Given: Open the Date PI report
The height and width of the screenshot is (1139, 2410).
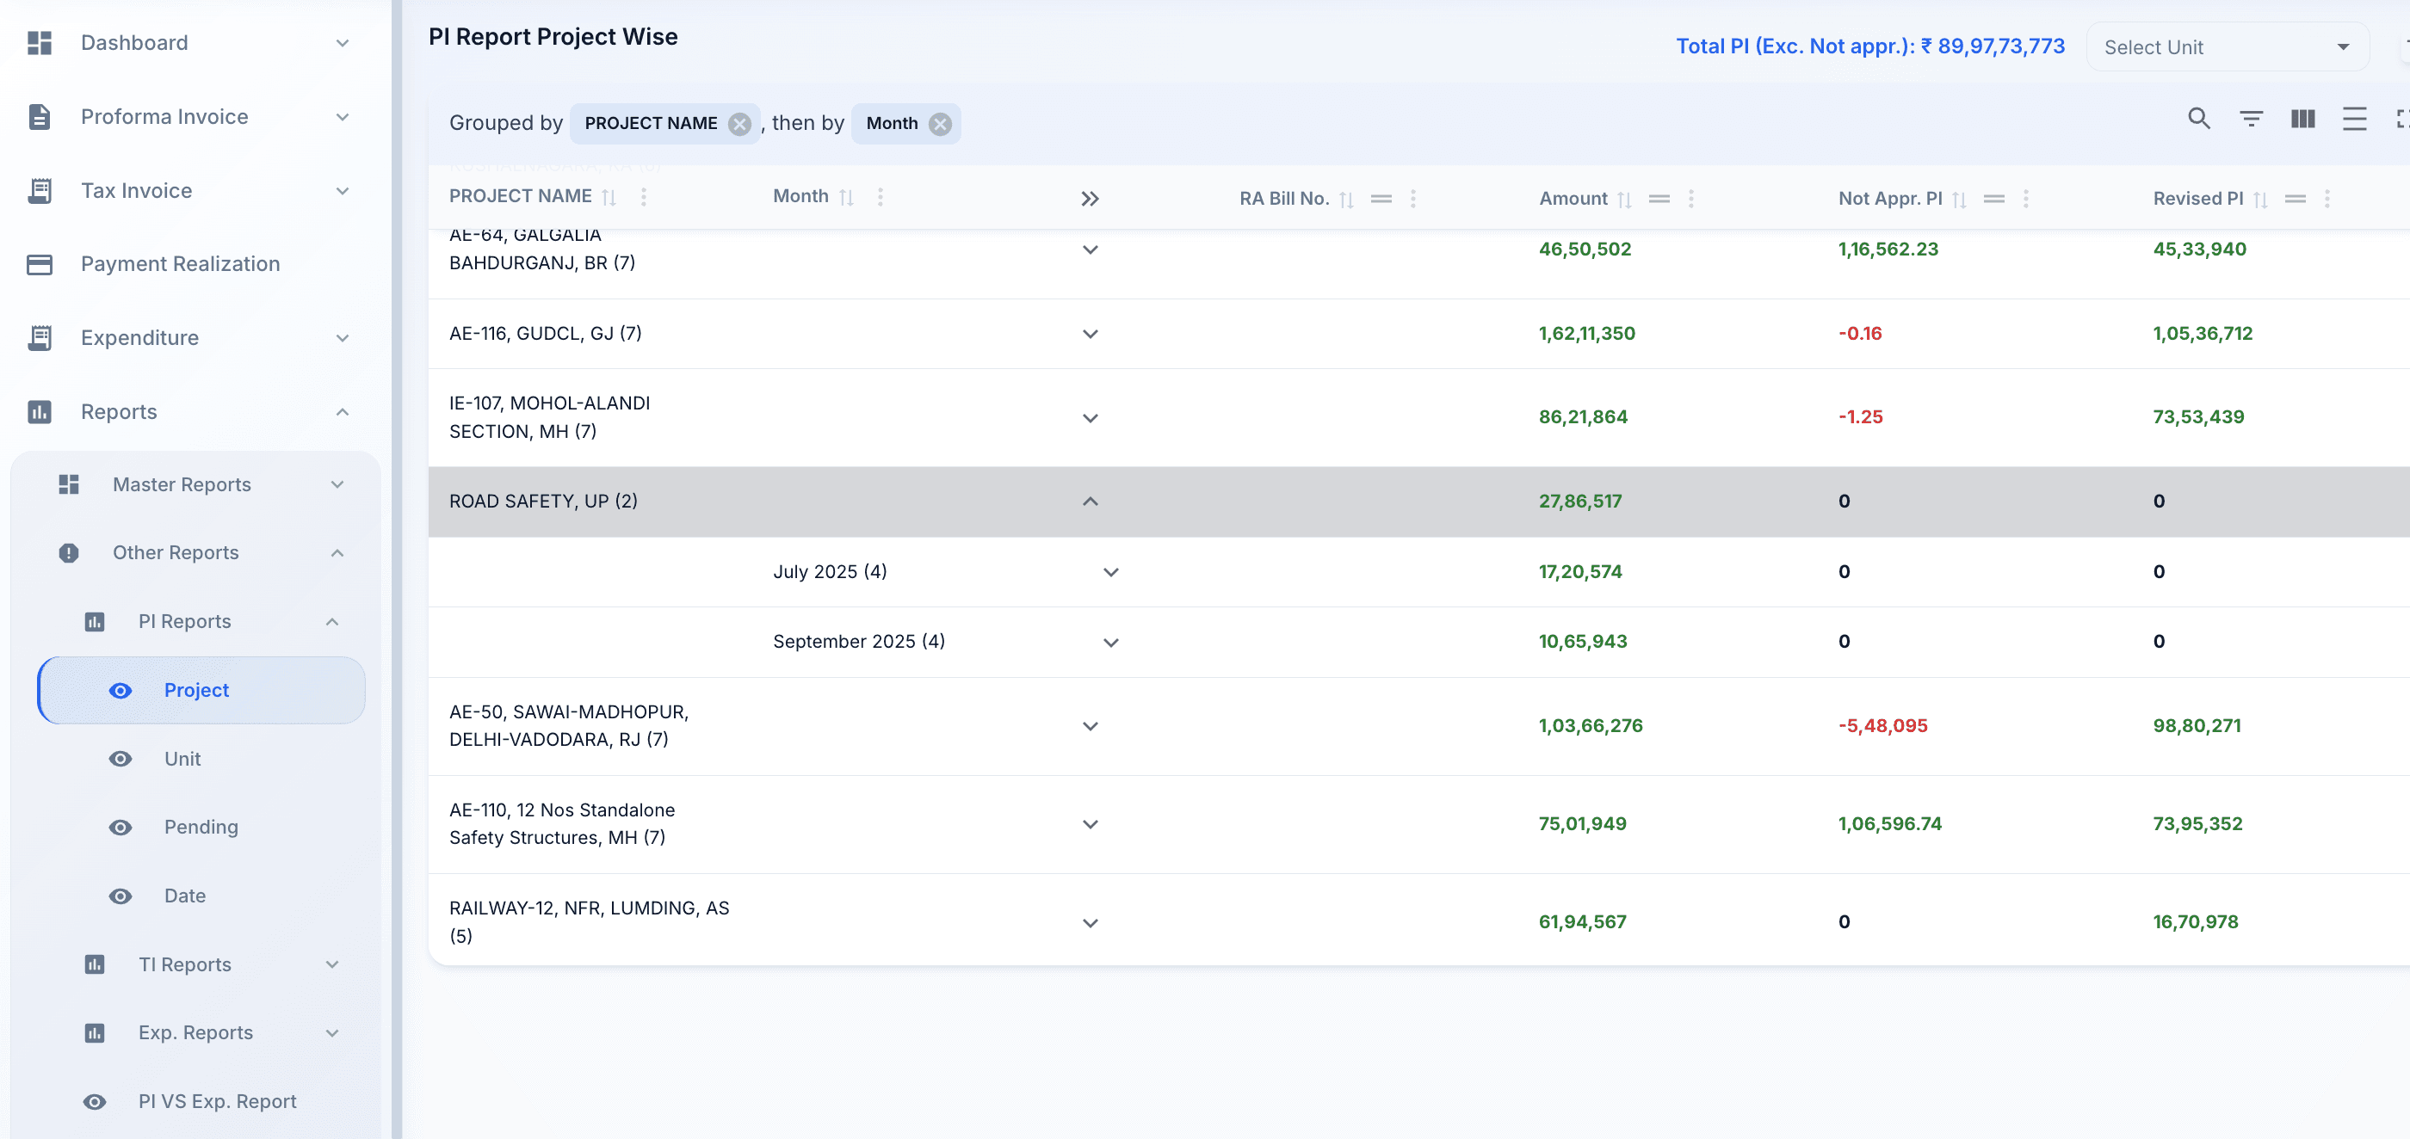Looking at the screenshot, I should 201,896.
